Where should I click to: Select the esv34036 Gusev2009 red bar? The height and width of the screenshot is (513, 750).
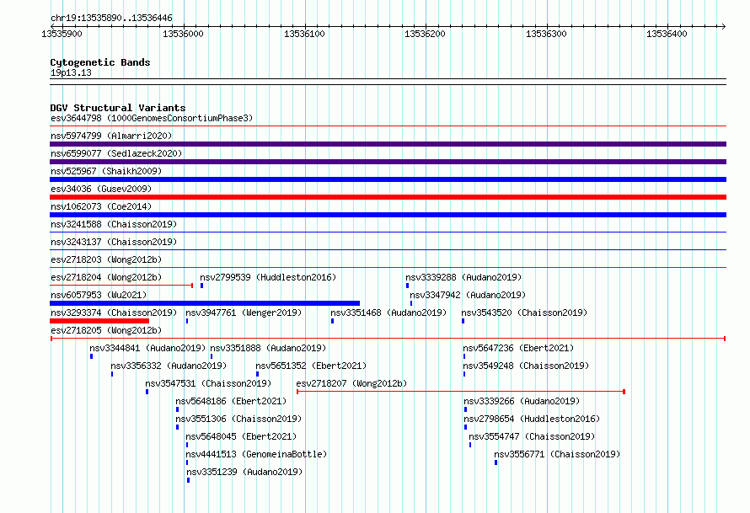[388, 197]
